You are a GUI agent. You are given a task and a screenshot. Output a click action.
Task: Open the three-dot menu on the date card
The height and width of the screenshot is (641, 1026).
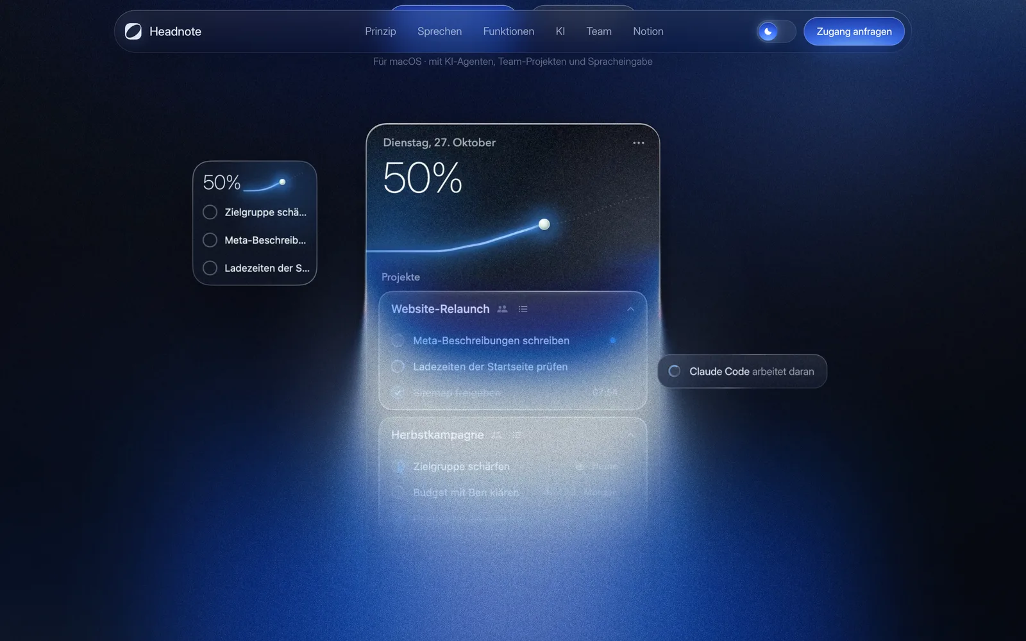[x=638, y=143]
